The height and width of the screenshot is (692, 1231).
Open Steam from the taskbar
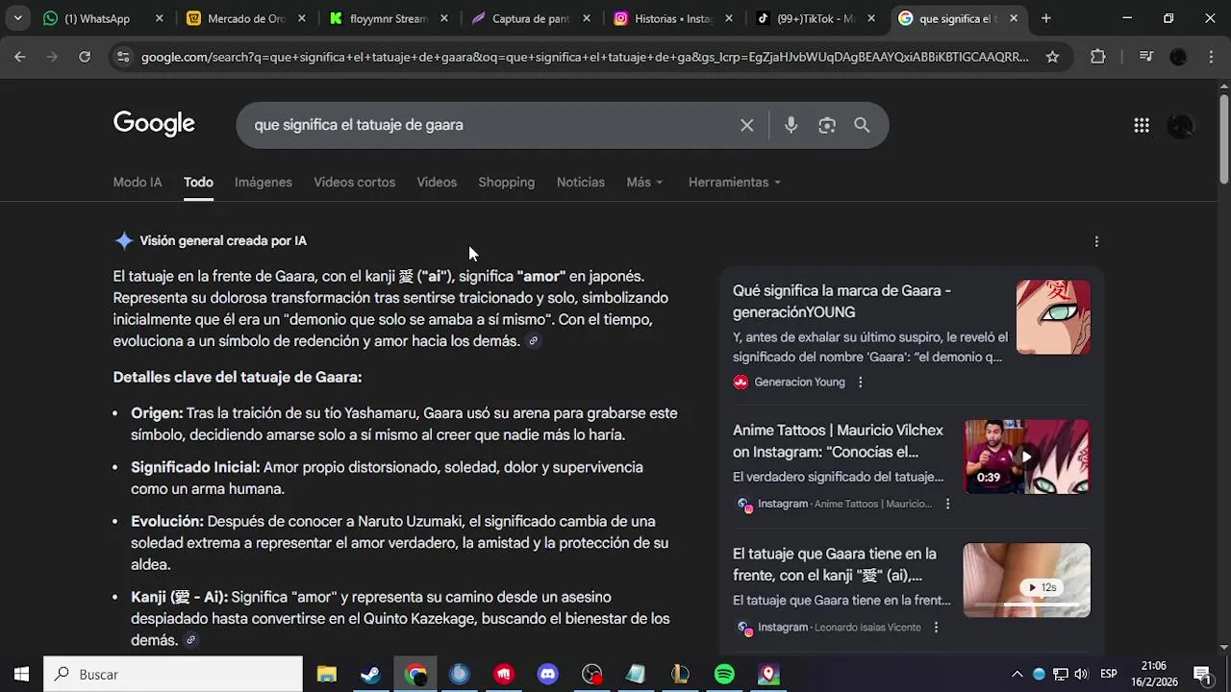coord(370,675)
